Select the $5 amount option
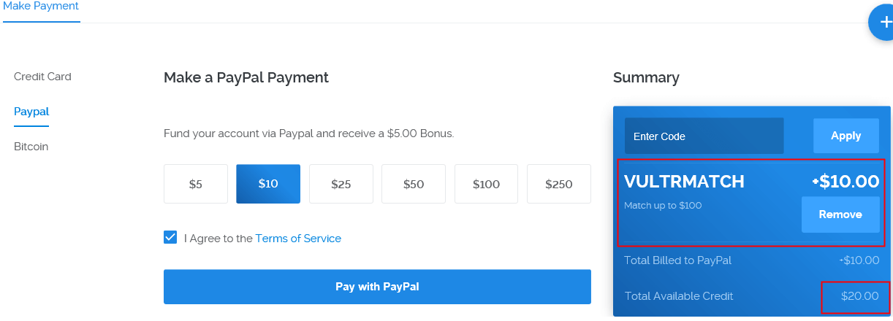This screenshot has width=893, height=321. (195, 184)
